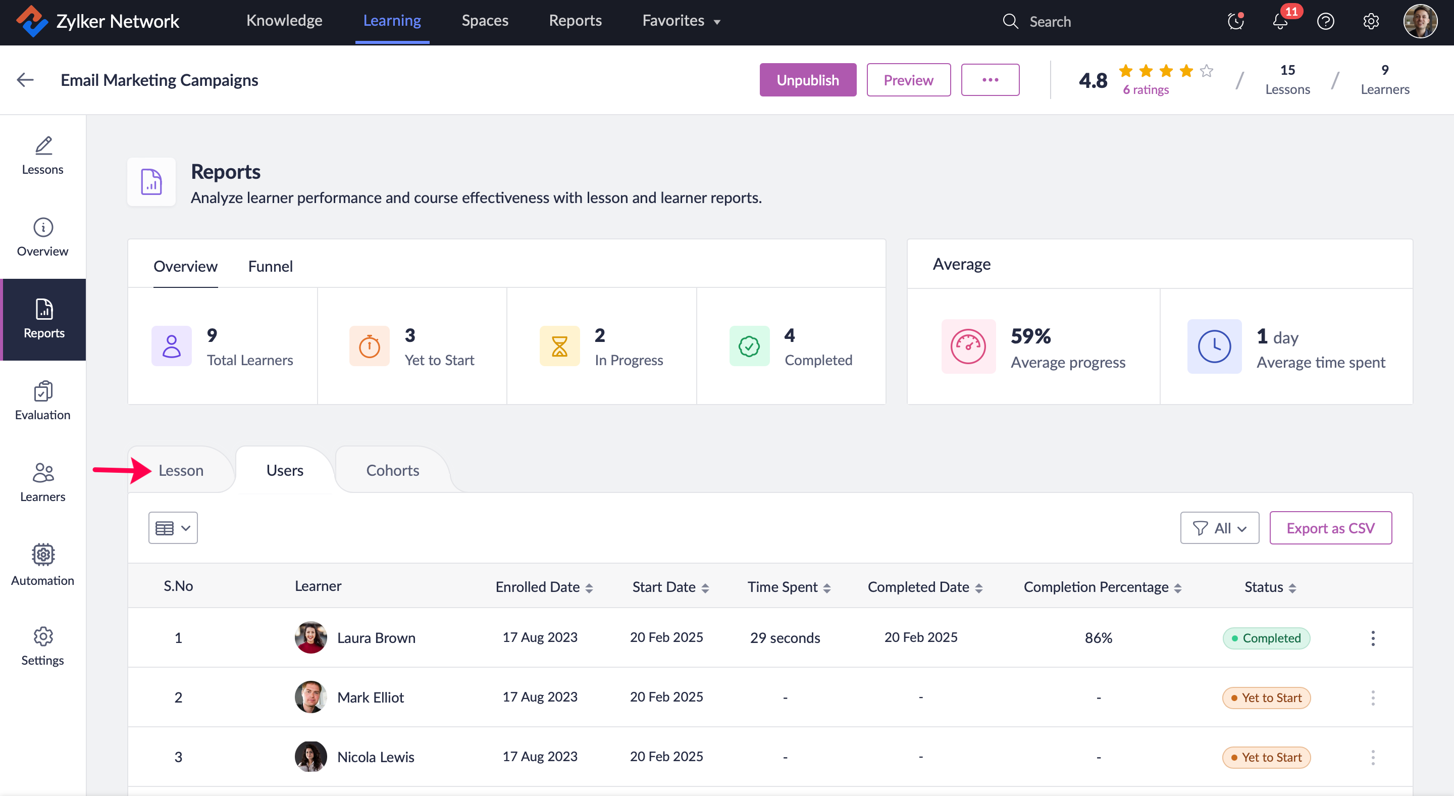Click the Export as CSV button
This screenshot has width=1454, height=796.
tap(1330, 528)
